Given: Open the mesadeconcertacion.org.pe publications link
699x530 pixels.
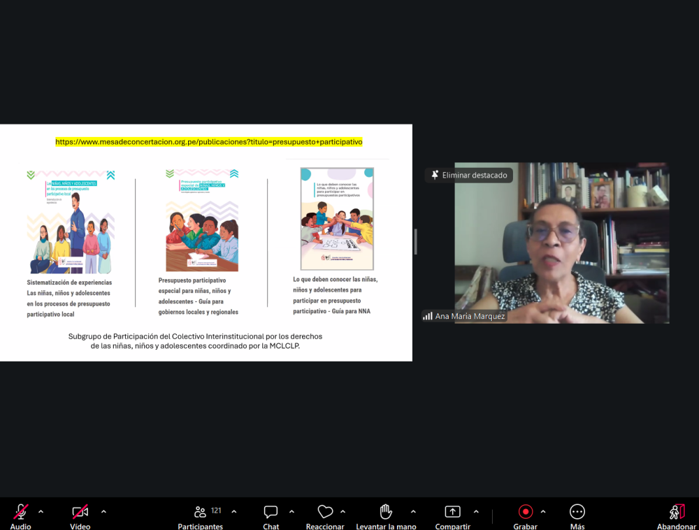Looking at the screenshot, I should click(209, 142).
